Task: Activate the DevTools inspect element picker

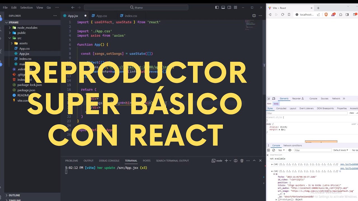Action: [x=269, y=99]
